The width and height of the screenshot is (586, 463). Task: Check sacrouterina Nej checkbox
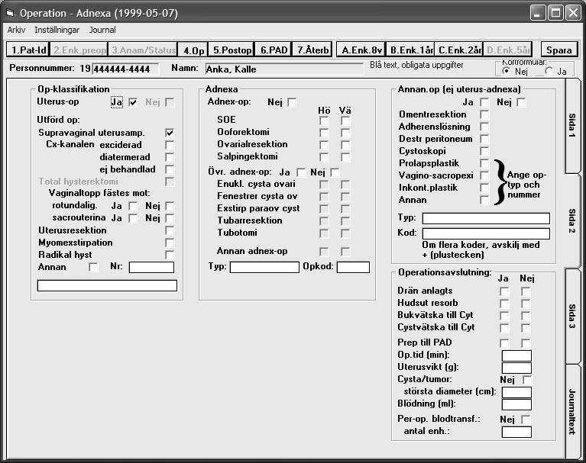[x=170, y=218]
